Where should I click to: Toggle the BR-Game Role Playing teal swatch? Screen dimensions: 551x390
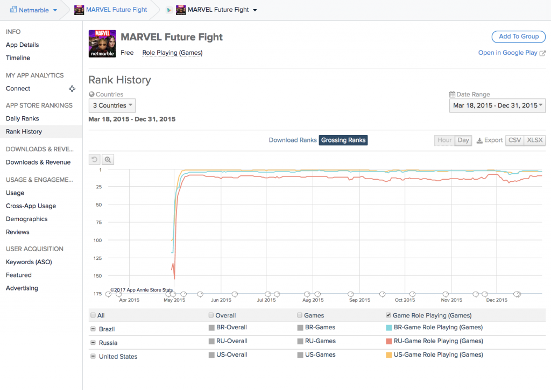click(389, 328)
